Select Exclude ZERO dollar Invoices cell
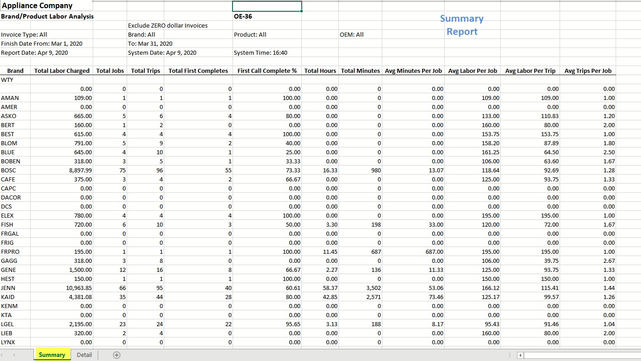The image size is (641, 361). point(168,25)
